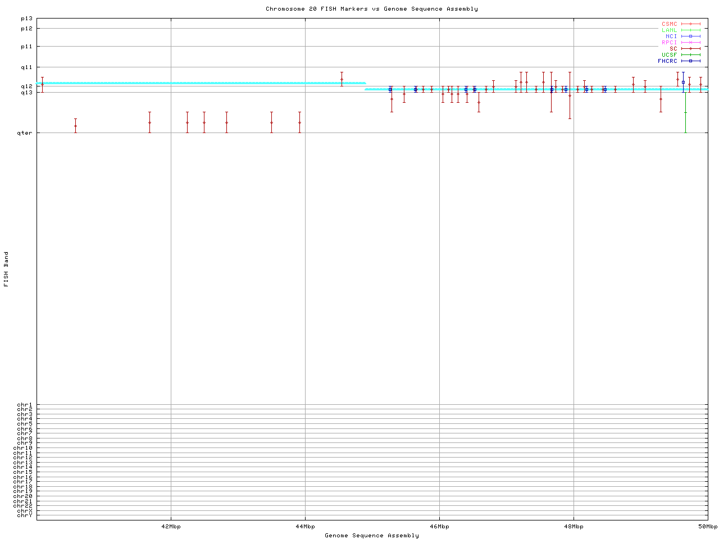Click the RPCI magenta cross legend marker
This screenshot has width=719, height=539.
690,43
